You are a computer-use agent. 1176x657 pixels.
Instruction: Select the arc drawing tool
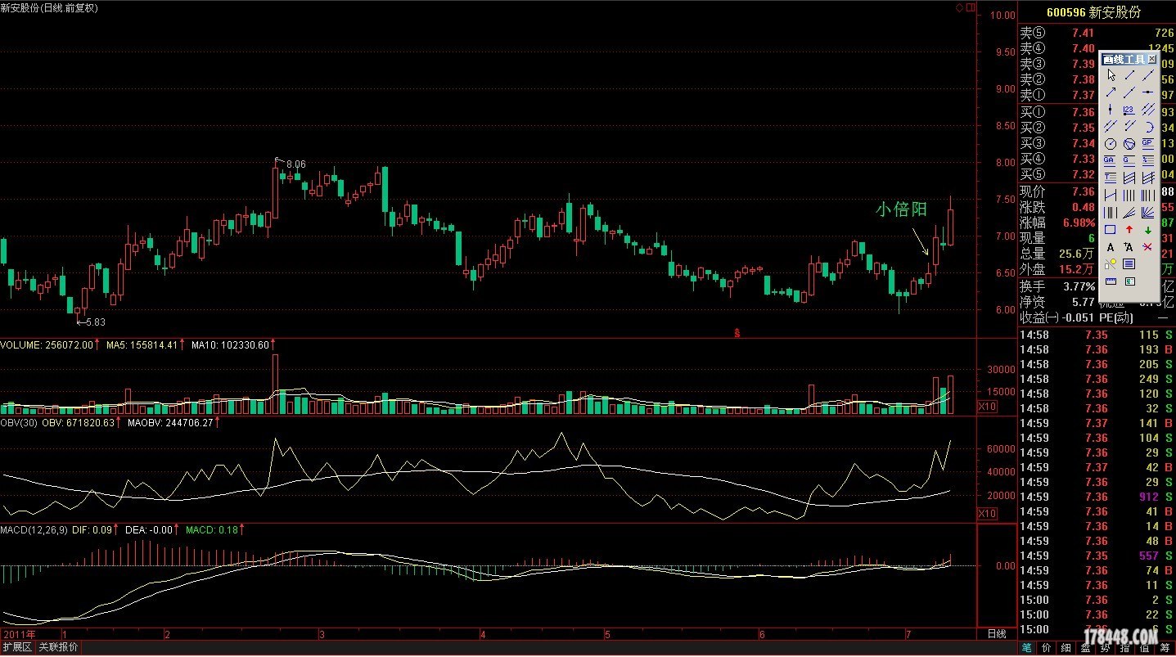[x=1148, y=125]
